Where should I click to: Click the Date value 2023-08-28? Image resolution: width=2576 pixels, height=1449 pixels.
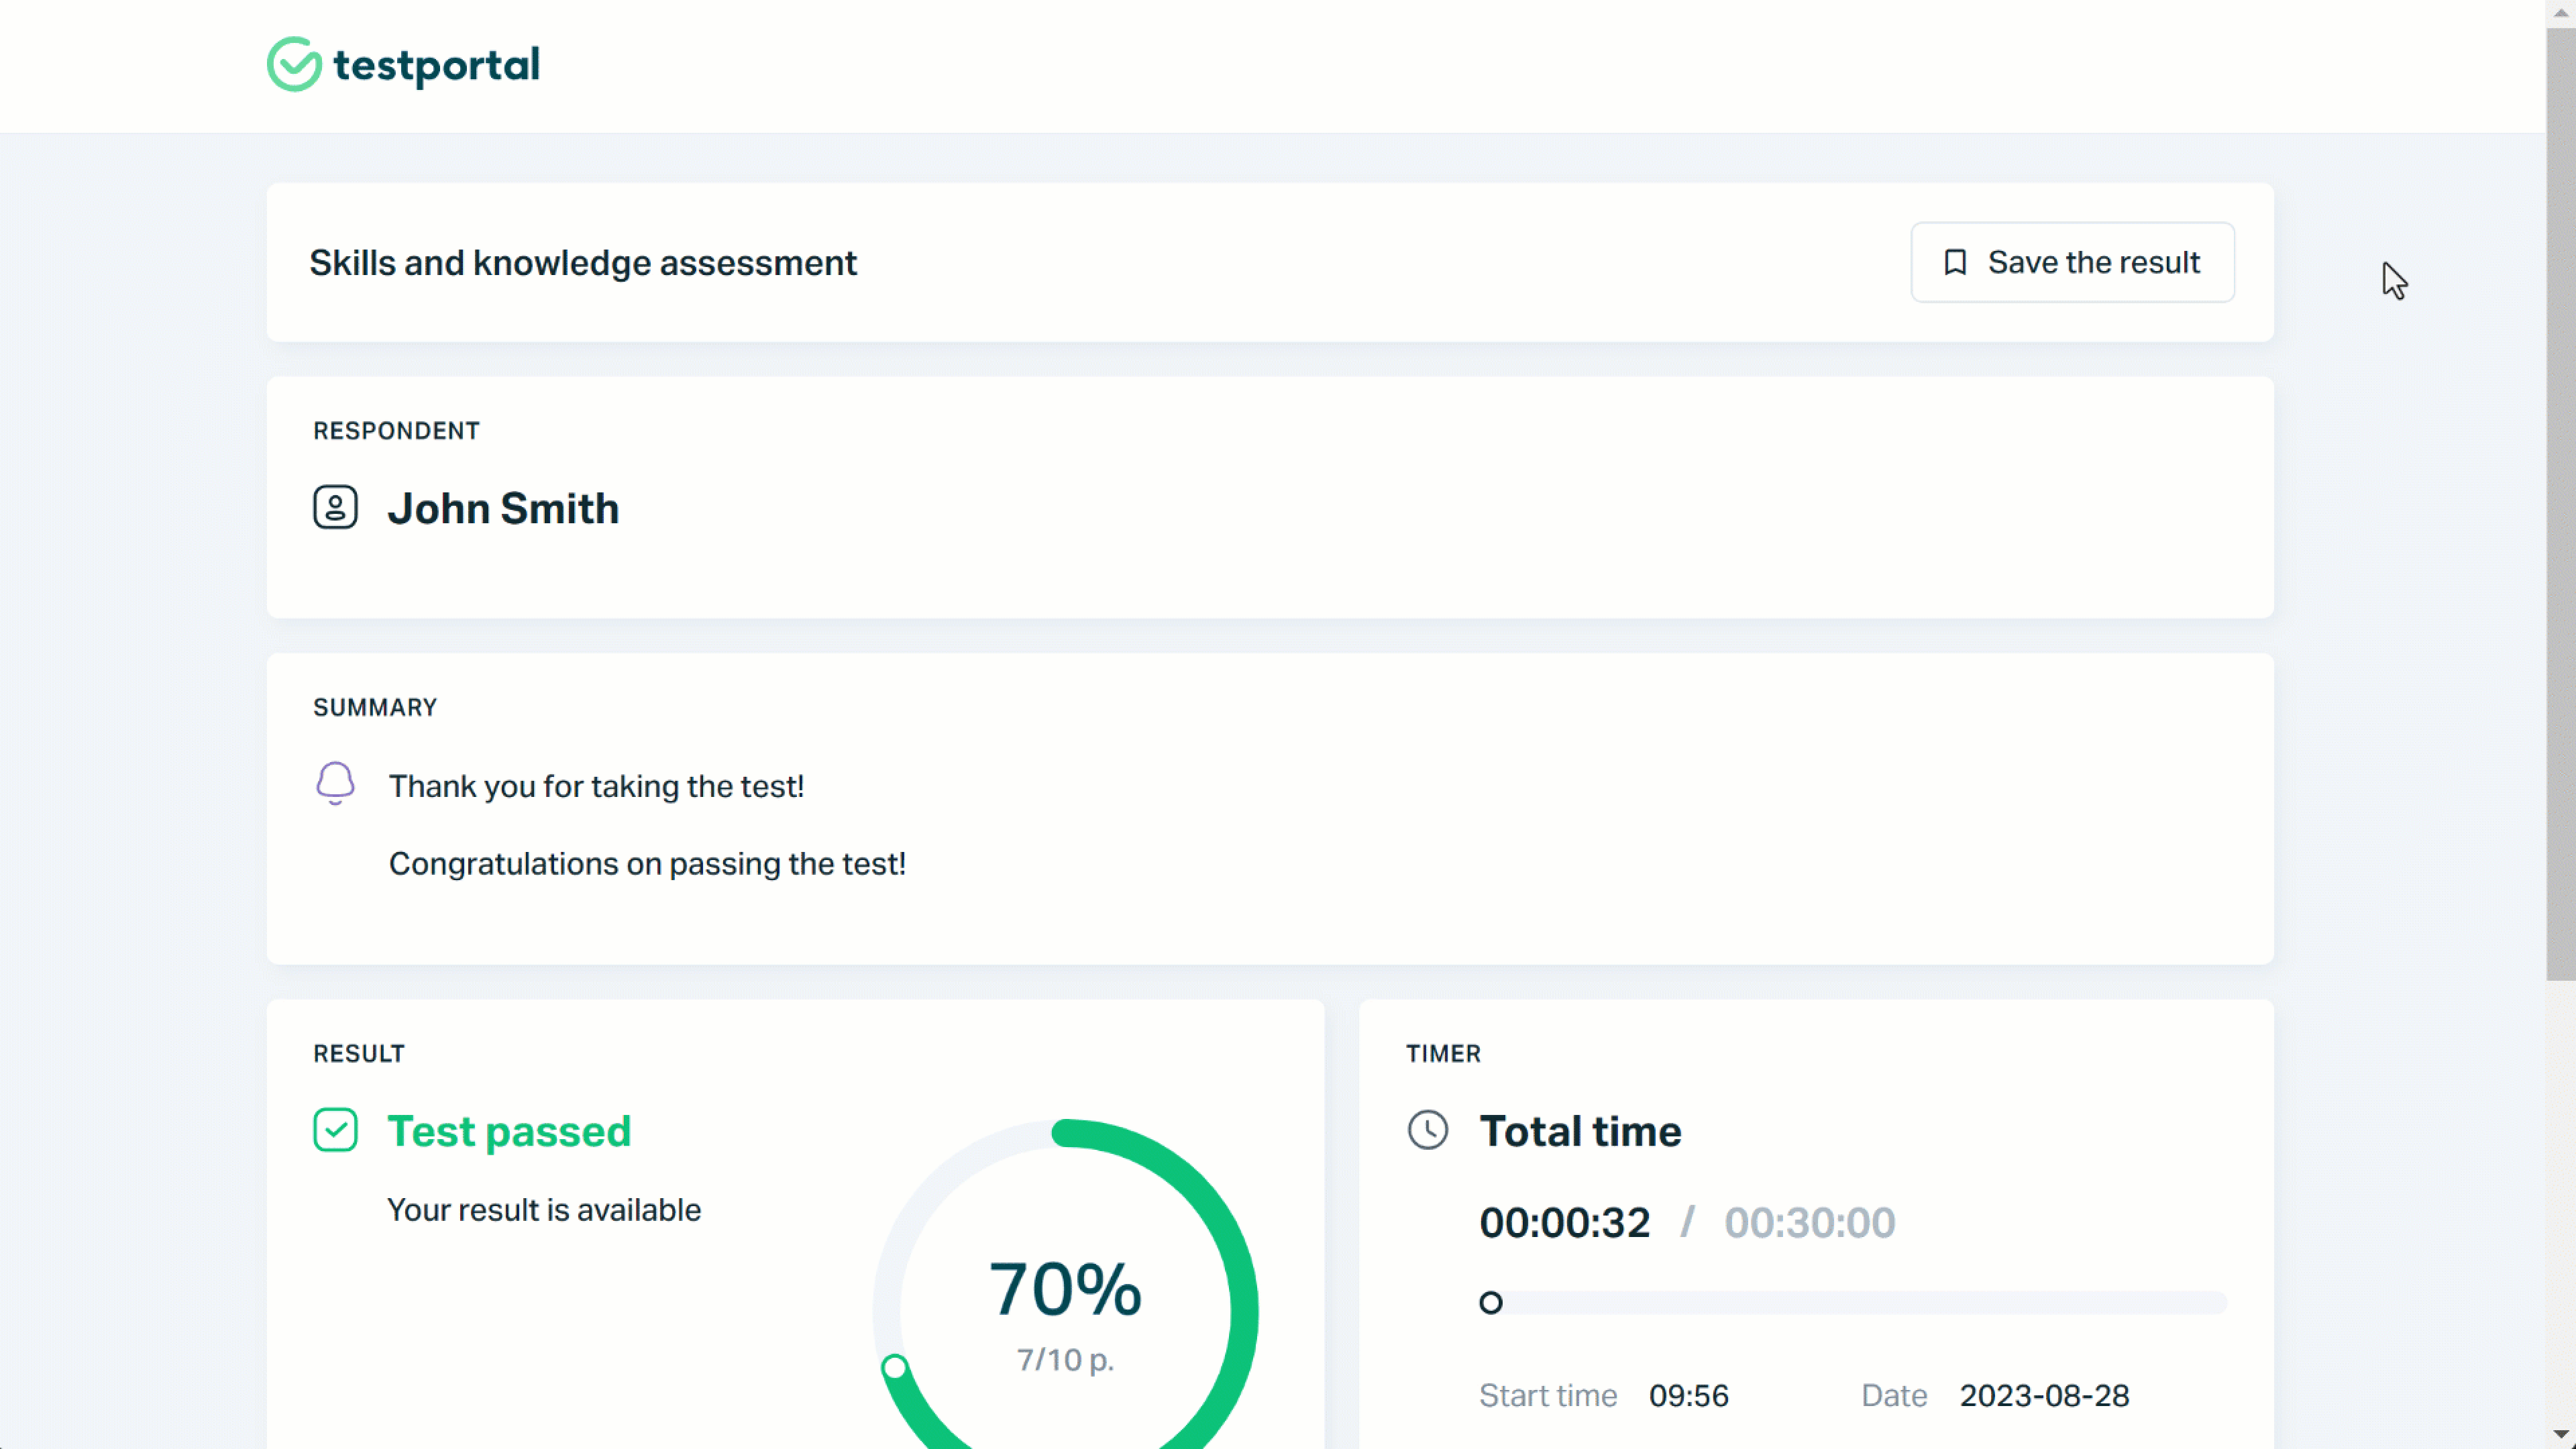(2046, 1396)
